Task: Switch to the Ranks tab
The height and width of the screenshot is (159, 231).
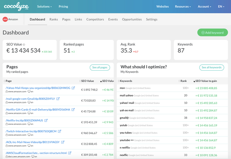Action: click(54, 20)
